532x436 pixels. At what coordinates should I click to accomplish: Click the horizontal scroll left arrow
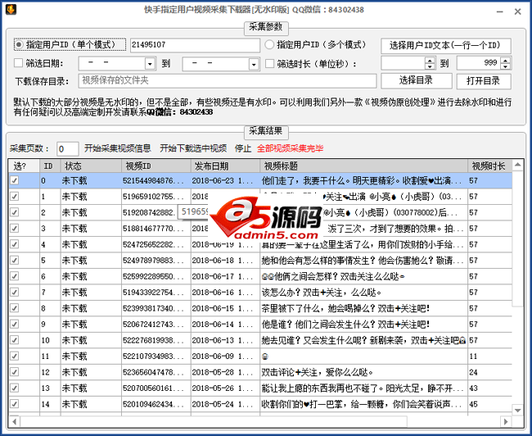point(14,422)
